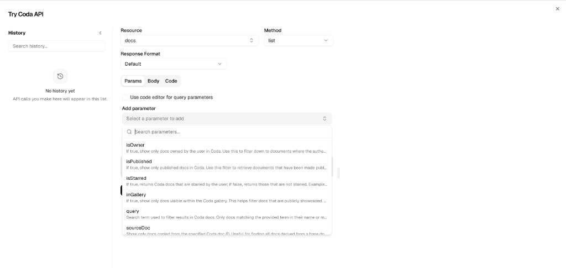Focus the Search history field
566x268 pixels.
57,46
